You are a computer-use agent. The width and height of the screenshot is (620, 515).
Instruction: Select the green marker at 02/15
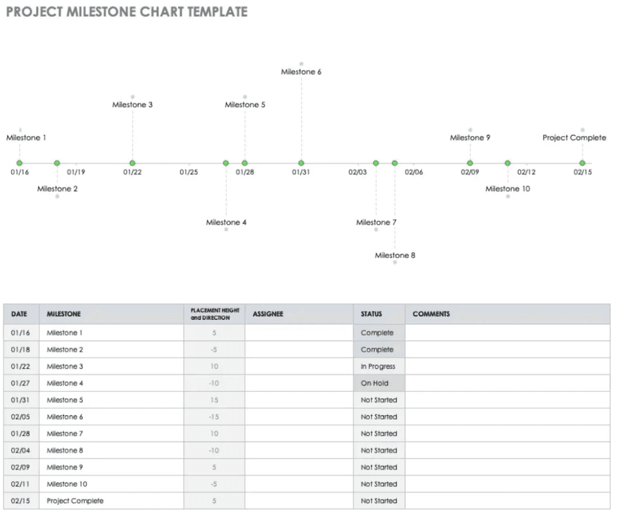(582, 163)
